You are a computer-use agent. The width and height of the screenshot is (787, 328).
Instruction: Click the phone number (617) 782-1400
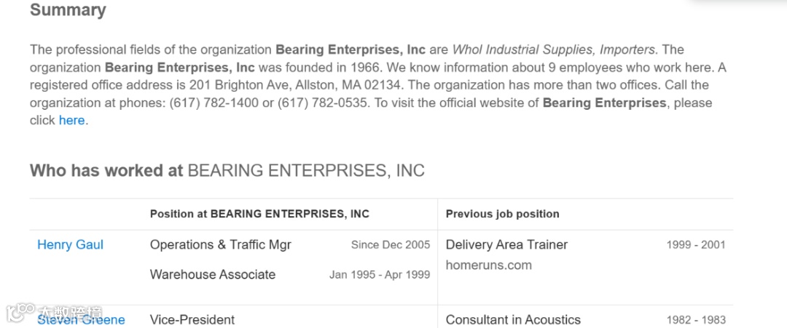214,103
